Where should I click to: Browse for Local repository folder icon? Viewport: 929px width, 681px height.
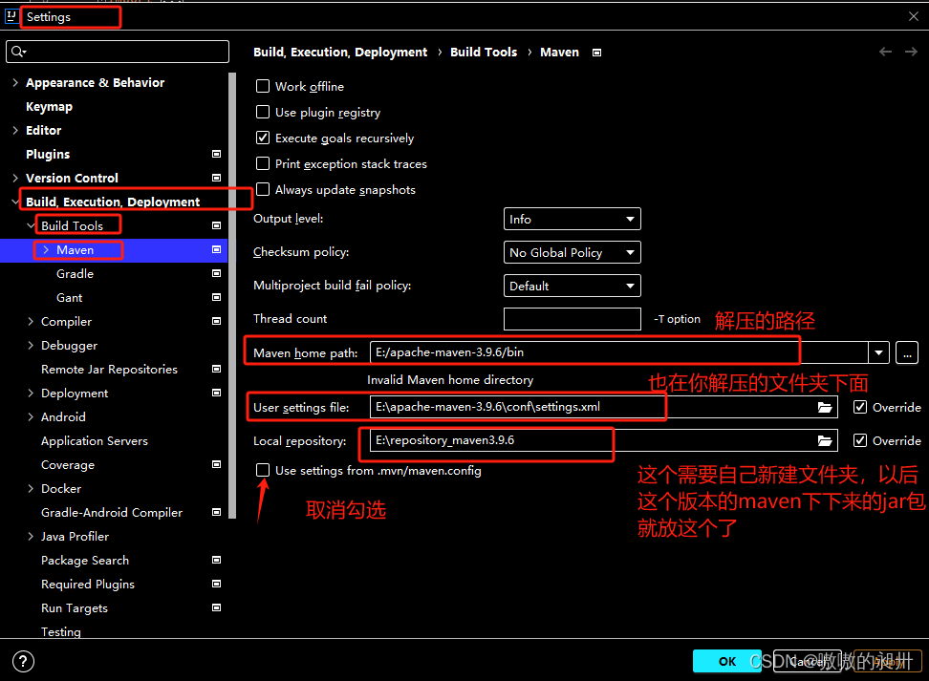[825, 440]
